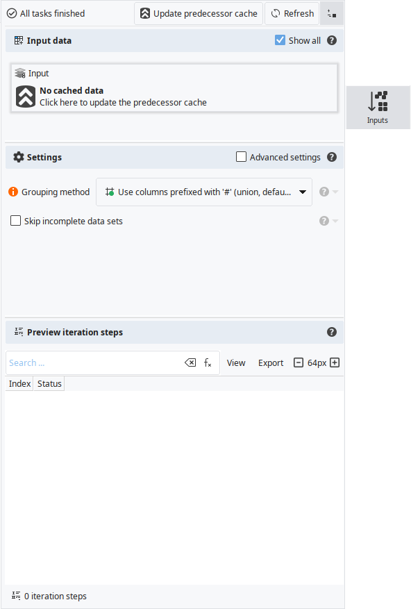Screen dimensions: 411x609
Task: Click the 0 iteration steps status
Action: coord(49,596)
